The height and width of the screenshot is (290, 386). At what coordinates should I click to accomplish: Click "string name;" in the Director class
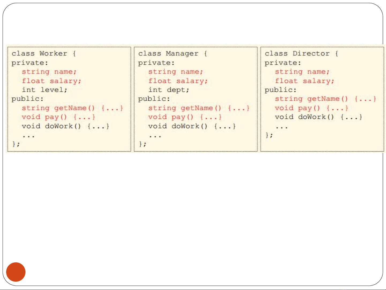click(x=302, y=72)
